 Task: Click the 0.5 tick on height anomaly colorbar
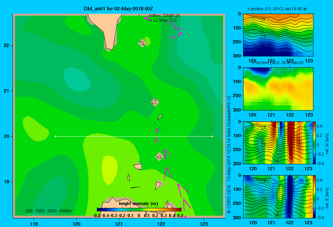[180, 216]
